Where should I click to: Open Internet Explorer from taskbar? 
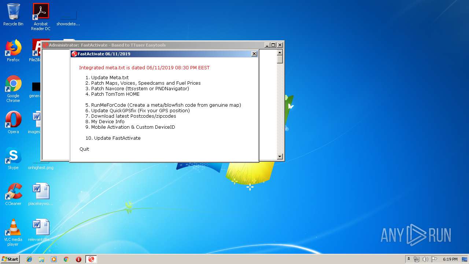coord(29,259)
